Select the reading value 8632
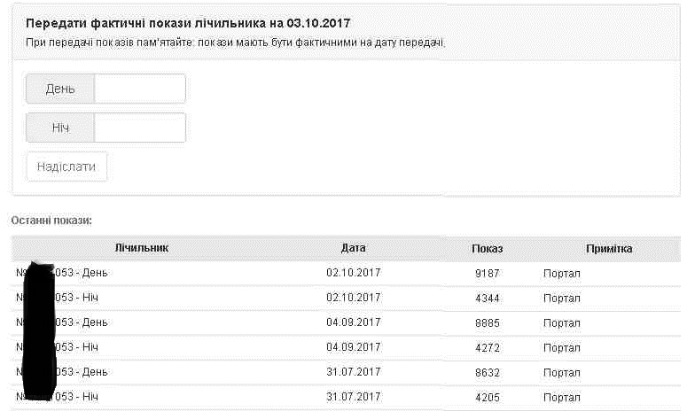687x419 pixels. click(x=488, y=373)
